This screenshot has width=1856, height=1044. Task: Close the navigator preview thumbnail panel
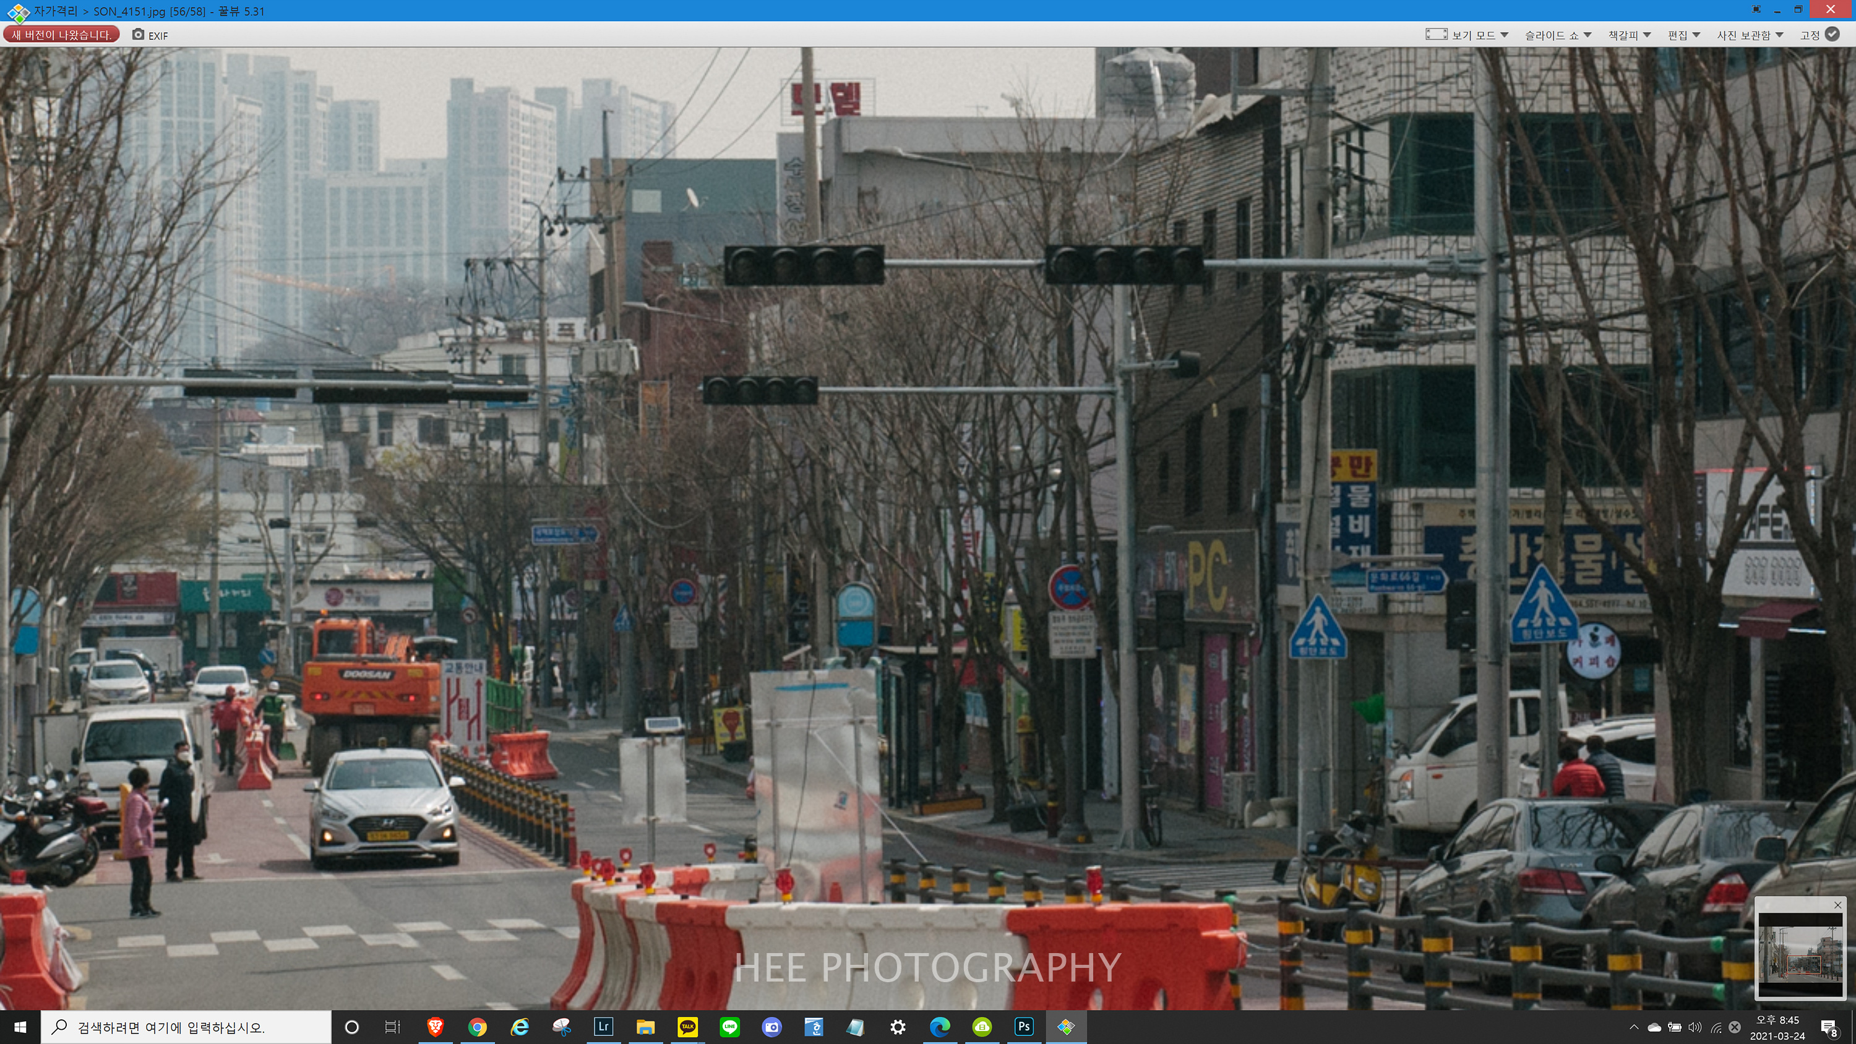pos(1837,905)
